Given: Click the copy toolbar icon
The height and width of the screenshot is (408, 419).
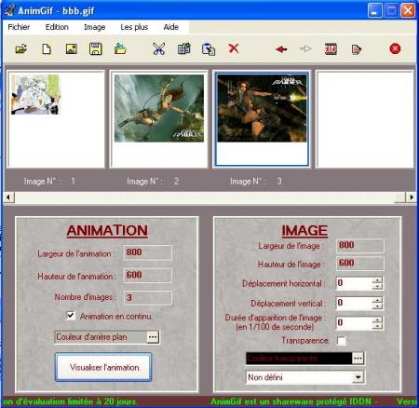Looking at the screenshot, I should [x=183, y=48].
